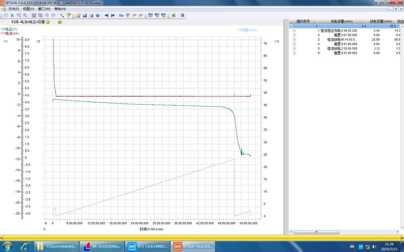Click the horizontal scrollbar in data table
Screen dimensions: 404x252
point(316,232)
